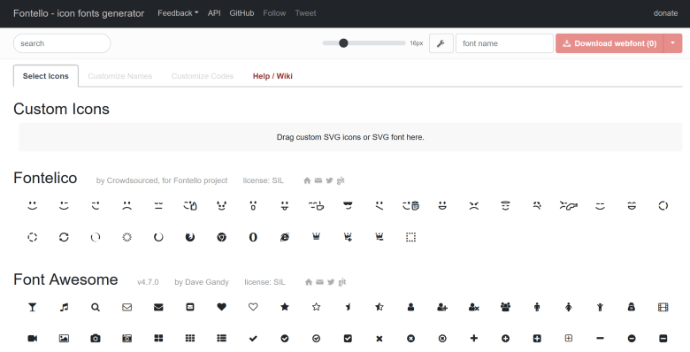Open the wrench settings menu
Viewport: 690px width, 352px height.
[441, 43]
